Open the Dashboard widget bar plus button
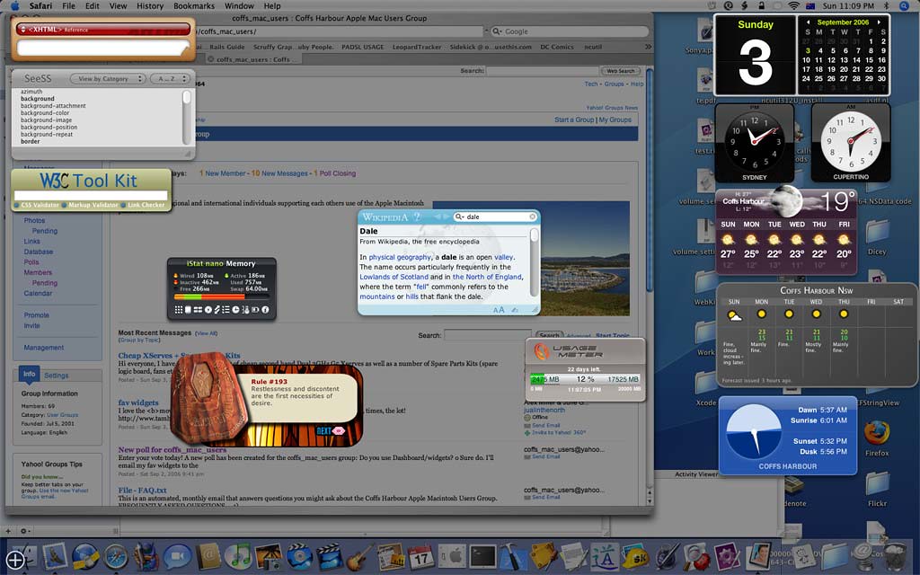Viewport: 920px width, 575px height. (15, 559)
